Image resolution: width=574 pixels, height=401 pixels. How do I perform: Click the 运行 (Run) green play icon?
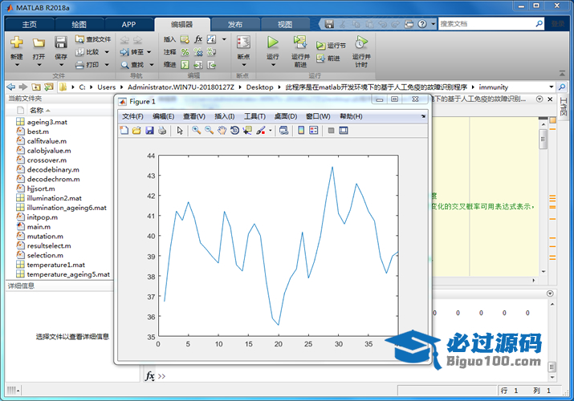(272, 43)
